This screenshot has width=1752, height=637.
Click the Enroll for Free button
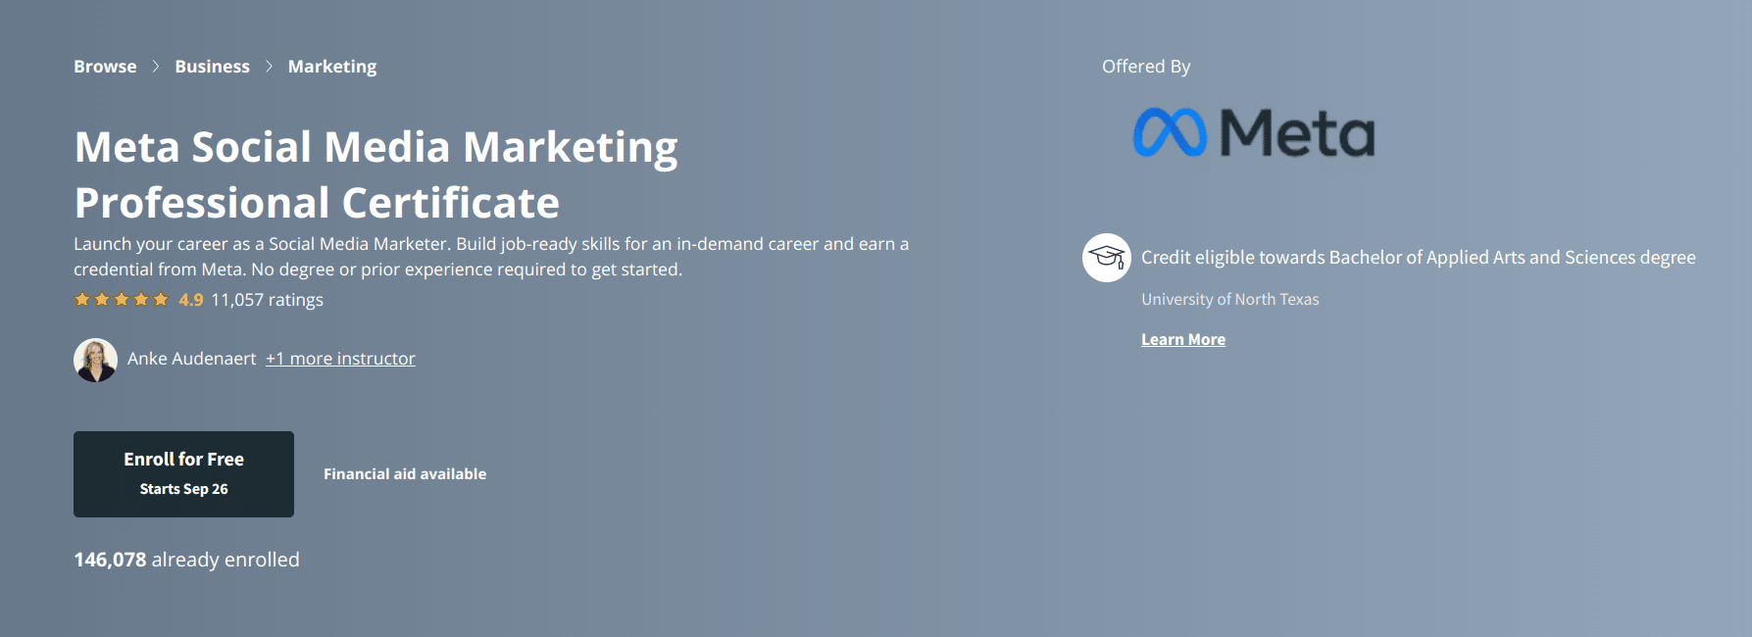click(x=183, y=474)
